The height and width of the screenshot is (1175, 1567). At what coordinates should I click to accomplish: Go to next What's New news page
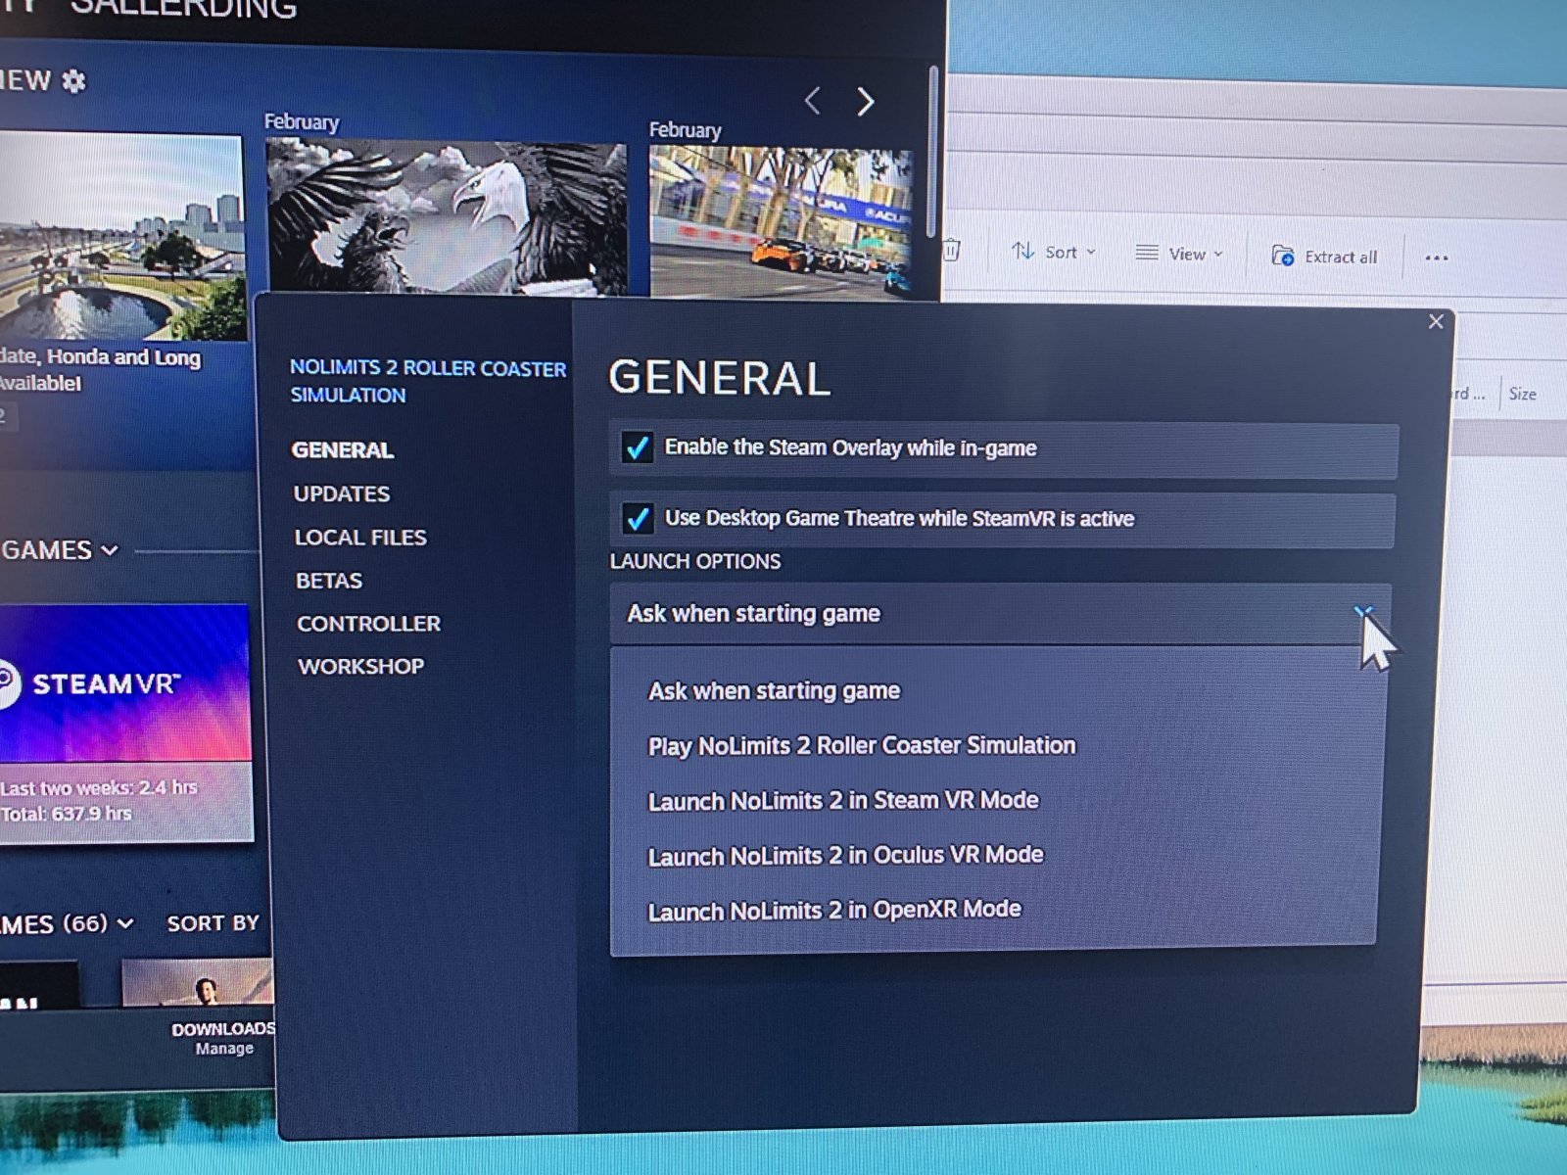(x=865, y=101)
